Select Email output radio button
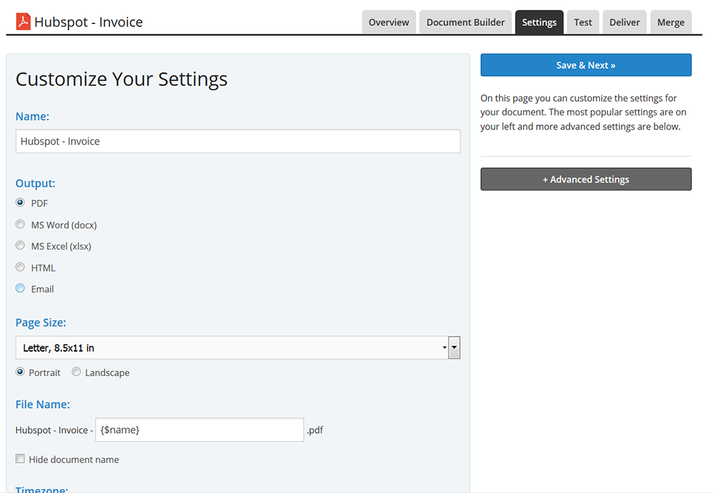The height and width of the screenshot is (493, 713). [20, 288]
